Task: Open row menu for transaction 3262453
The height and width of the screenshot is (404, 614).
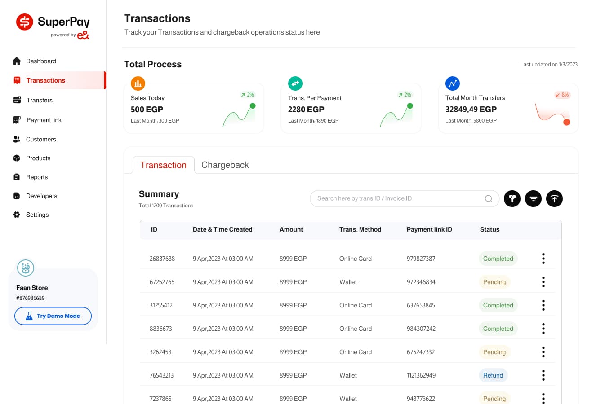Action: [x=543, y=352]
